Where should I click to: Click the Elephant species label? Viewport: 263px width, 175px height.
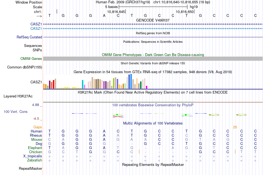coord(35,148)
